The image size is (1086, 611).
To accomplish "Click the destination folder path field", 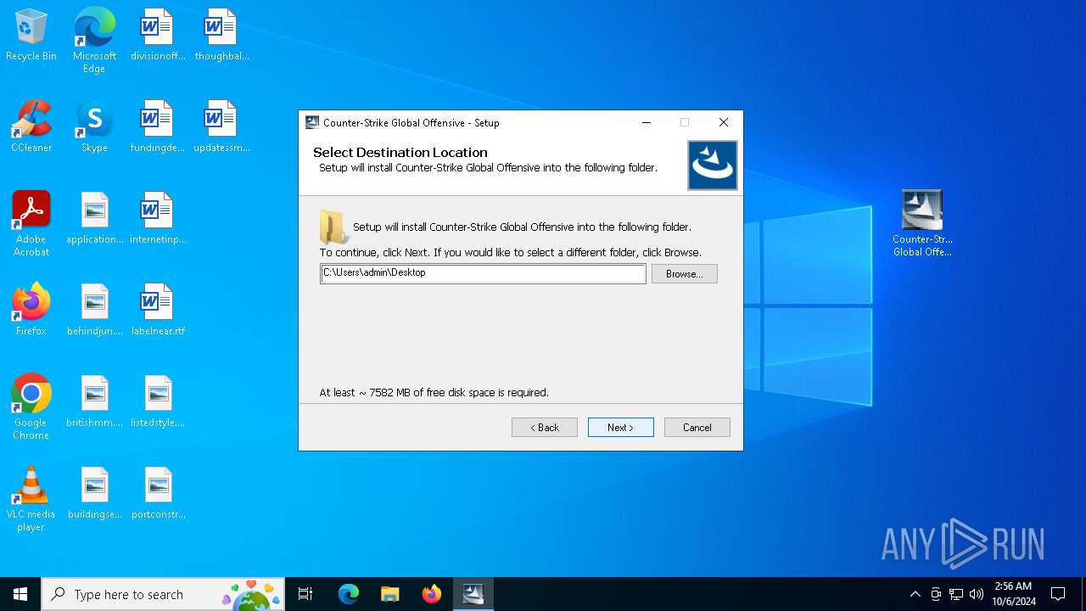I will click(483, 273).
